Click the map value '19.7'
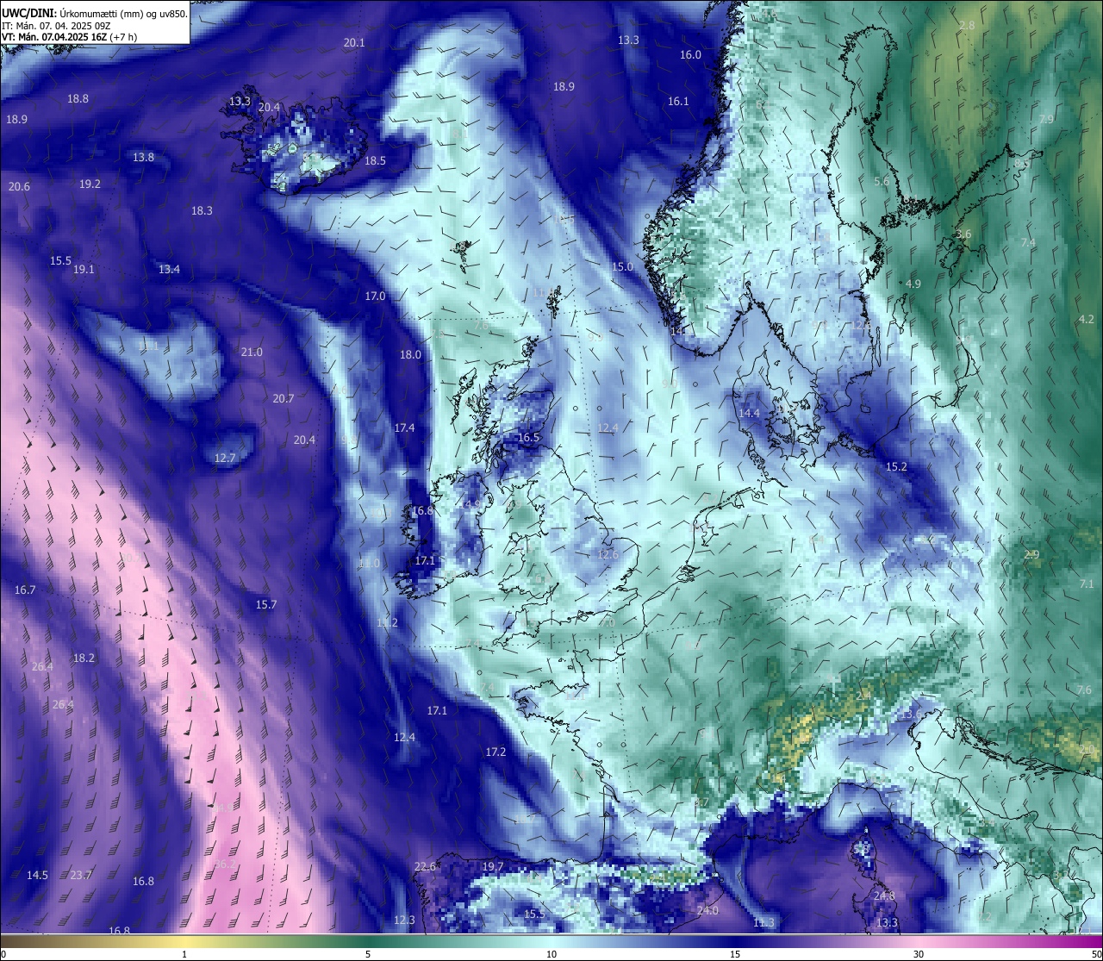 [492, 867]
